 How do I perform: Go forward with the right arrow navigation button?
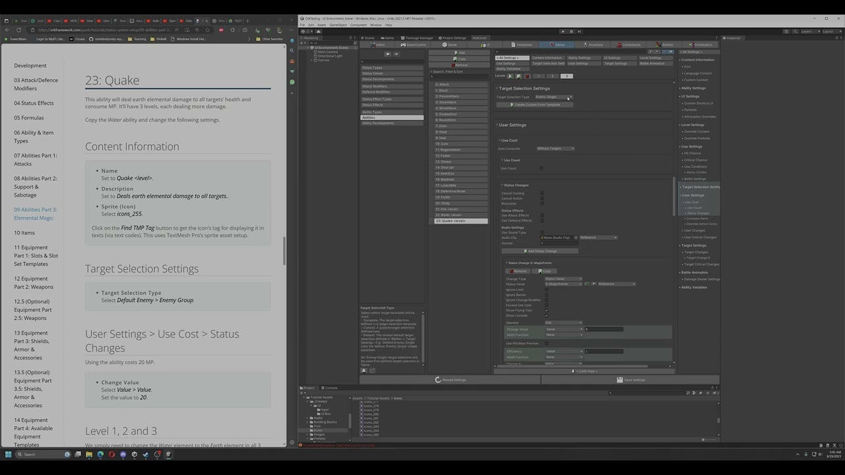pyautogui.click(x=395, y=53)
